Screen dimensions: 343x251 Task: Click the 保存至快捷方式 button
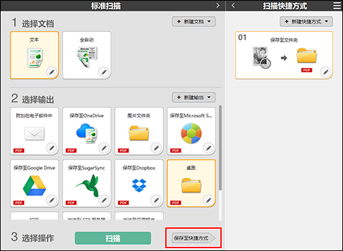(x=194, y=238)
